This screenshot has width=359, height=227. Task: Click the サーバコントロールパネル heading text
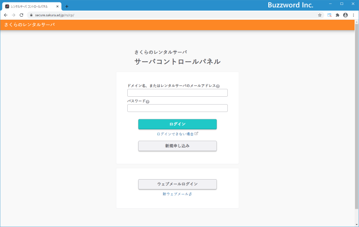click(x=178, y=62)
